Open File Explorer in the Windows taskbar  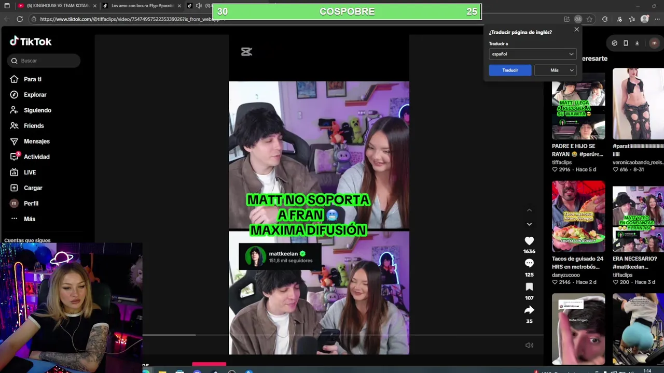pos(162,371)
